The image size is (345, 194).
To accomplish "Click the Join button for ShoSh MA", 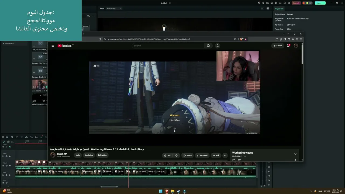I will 78,155.
